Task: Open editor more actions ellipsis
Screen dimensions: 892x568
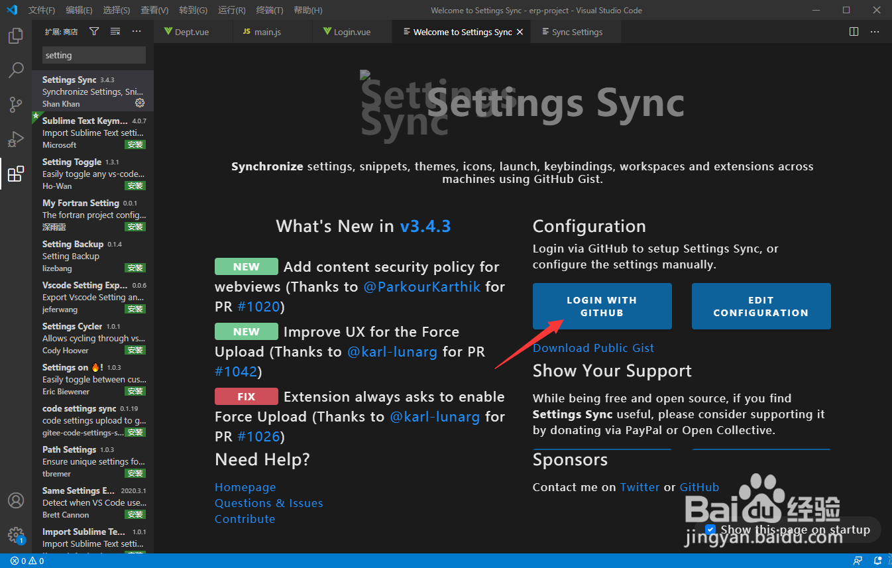Action: point(875,31)
